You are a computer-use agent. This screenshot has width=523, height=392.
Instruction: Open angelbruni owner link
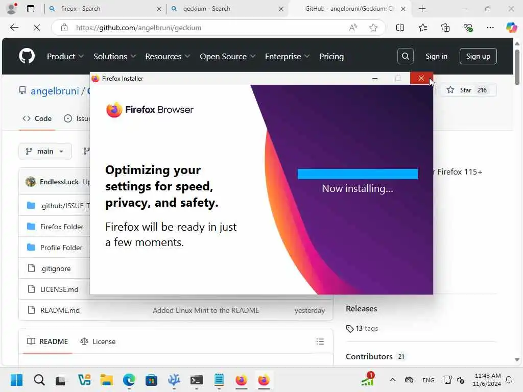click(x=55, y=91)
